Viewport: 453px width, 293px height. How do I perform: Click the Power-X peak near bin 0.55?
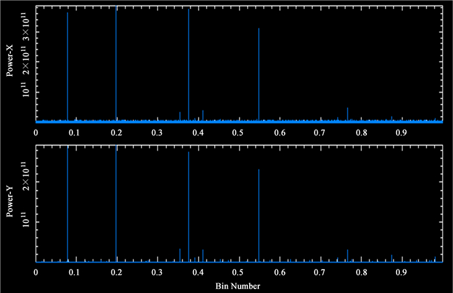259,71
